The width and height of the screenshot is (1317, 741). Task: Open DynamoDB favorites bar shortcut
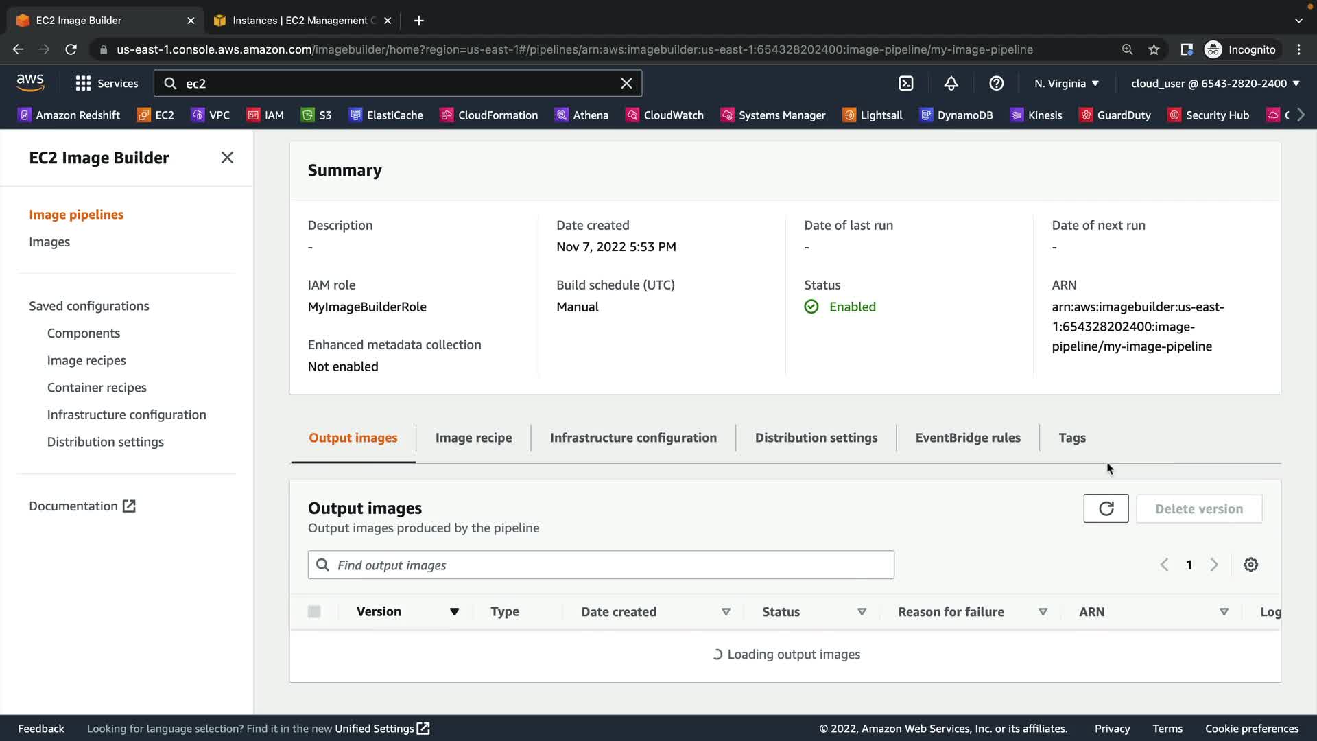click(x=956, y=115)
